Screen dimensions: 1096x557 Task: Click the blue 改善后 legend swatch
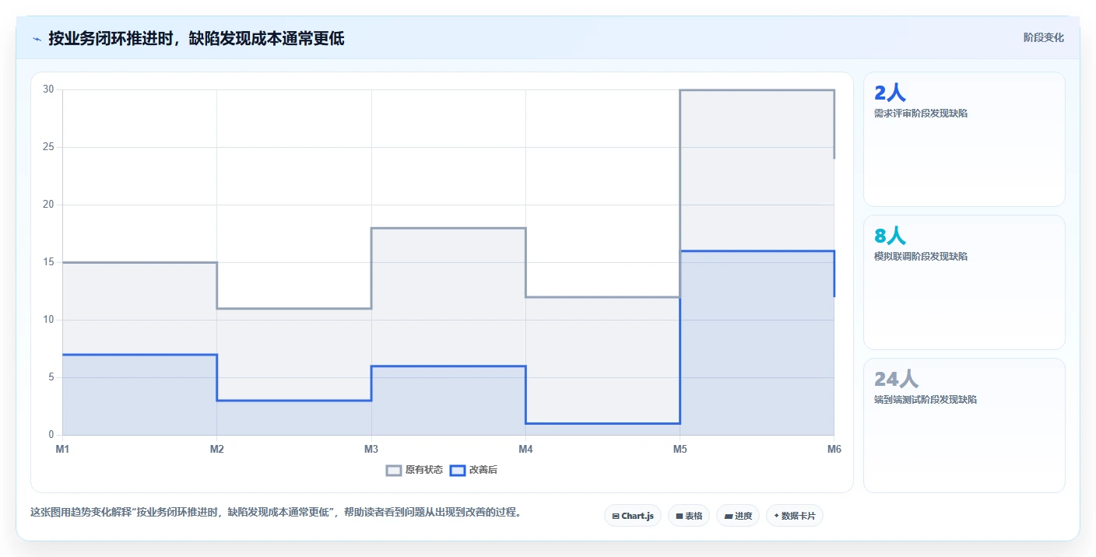tap(458, 470)
